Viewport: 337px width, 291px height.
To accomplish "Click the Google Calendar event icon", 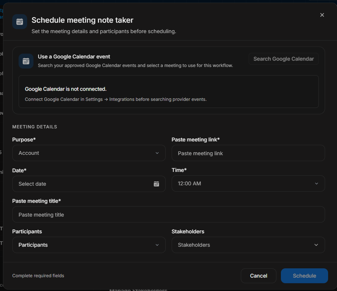I will tap(26, 61).
